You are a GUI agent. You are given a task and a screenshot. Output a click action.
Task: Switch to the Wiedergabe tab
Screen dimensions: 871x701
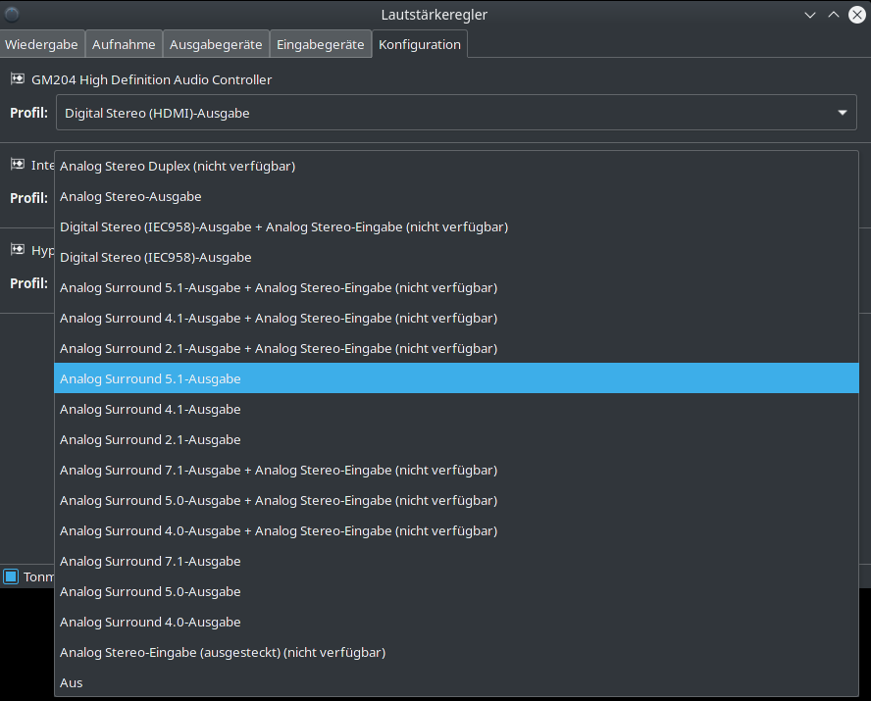click(41, 44)
